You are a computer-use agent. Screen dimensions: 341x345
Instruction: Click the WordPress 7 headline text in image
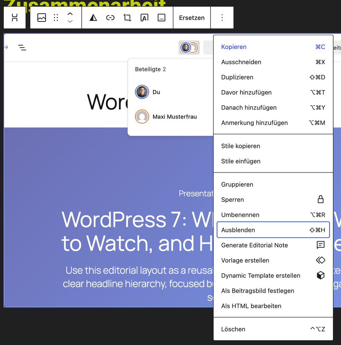coord(137,231)
